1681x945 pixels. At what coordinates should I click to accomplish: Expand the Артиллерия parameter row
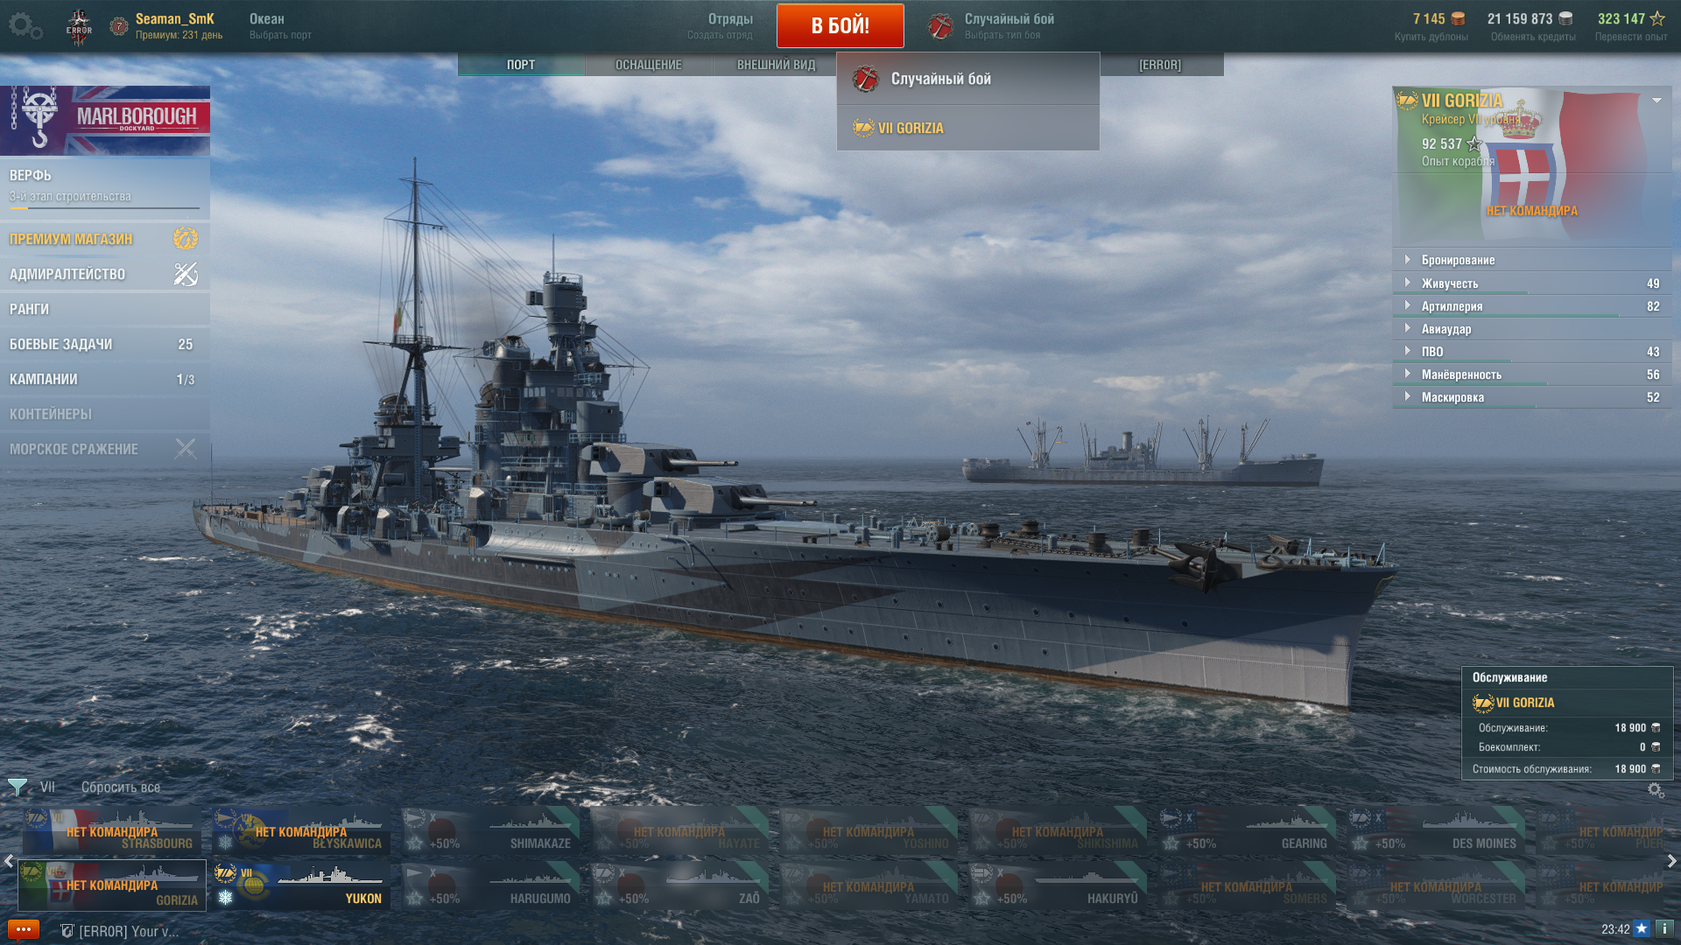tap(1532, 306)
